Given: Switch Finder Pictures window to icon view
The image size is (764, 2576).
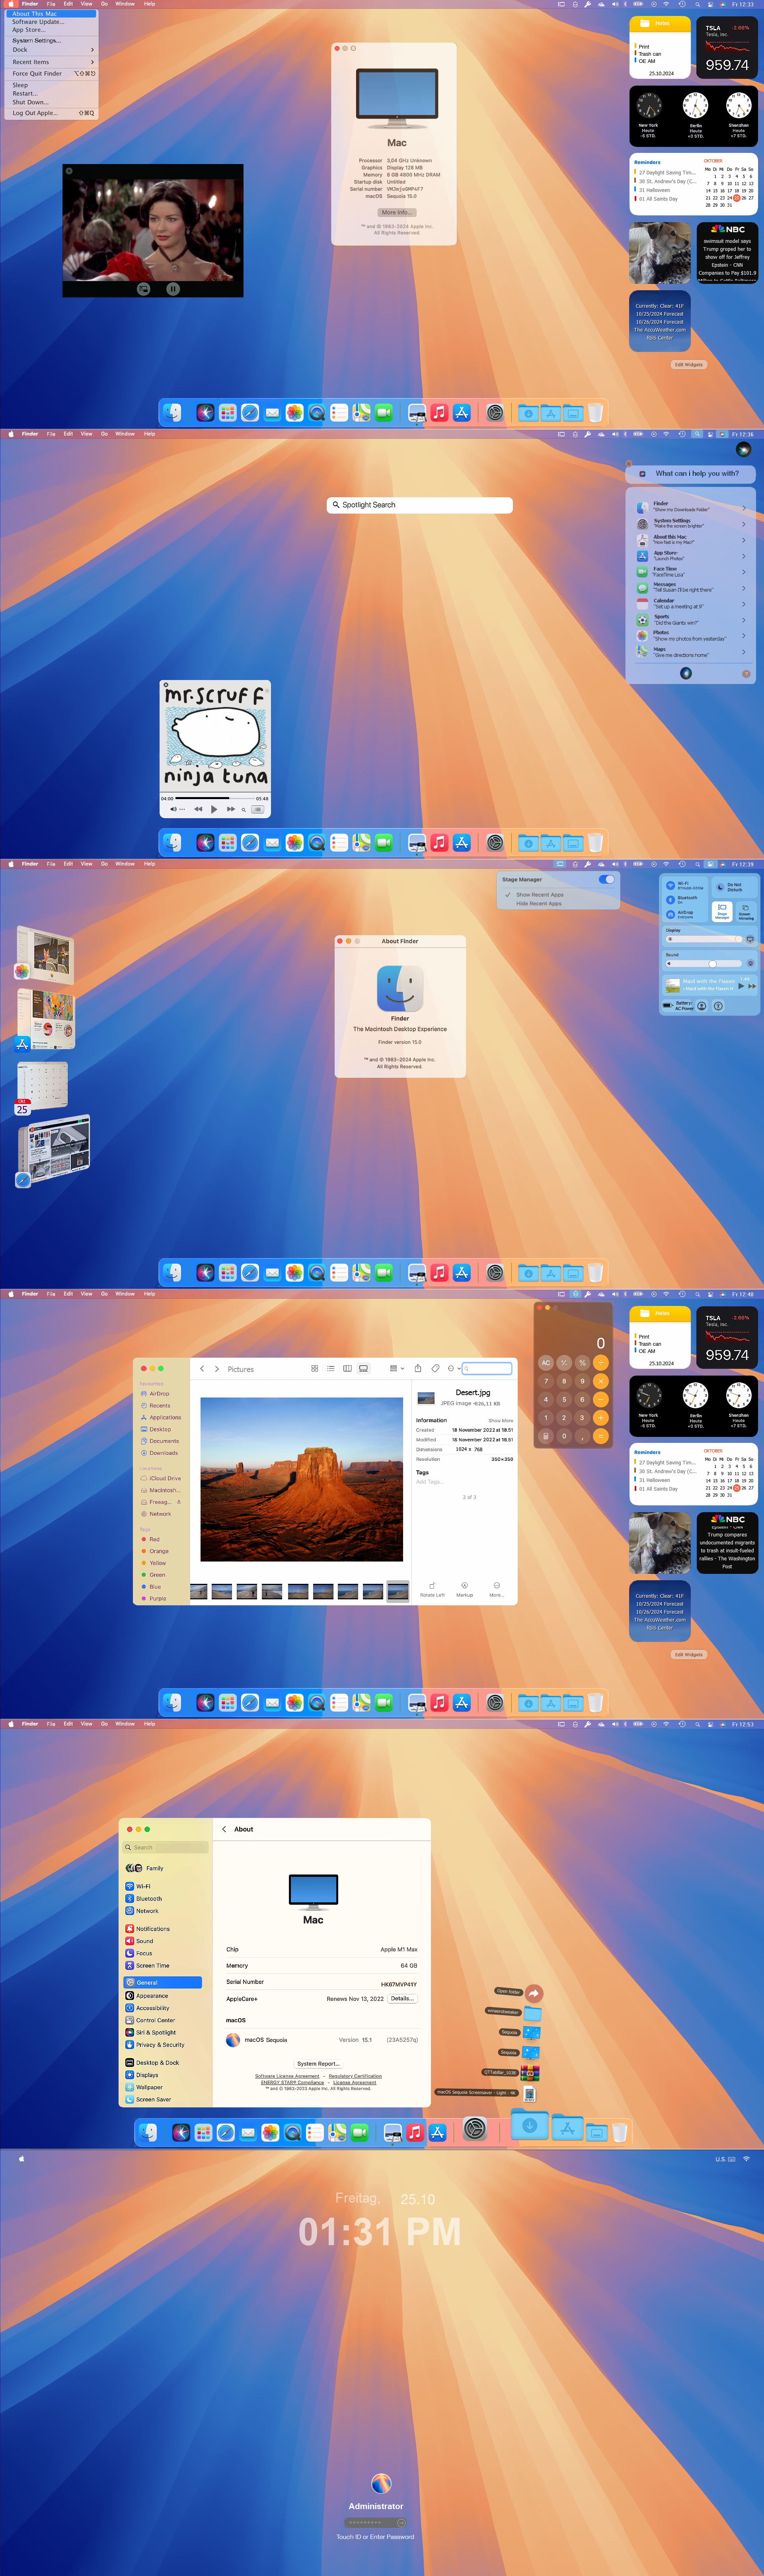Looking at the screenshot, I should 315,1368.
